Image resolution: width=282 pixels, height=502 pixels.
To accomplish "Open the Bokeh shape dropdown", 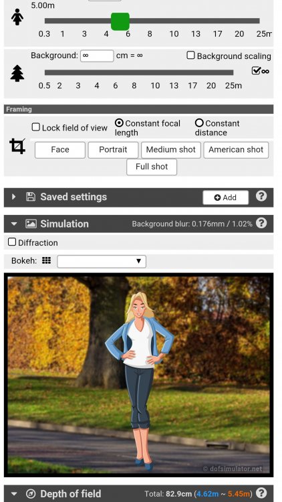I will click(102, 261).
